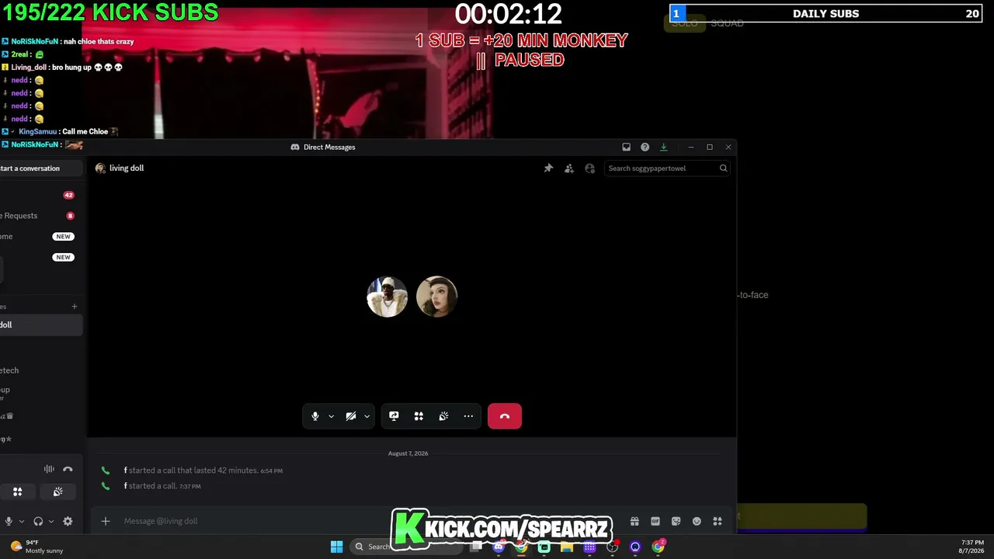Download the Discord update (green arrow)

click(663, 147)
